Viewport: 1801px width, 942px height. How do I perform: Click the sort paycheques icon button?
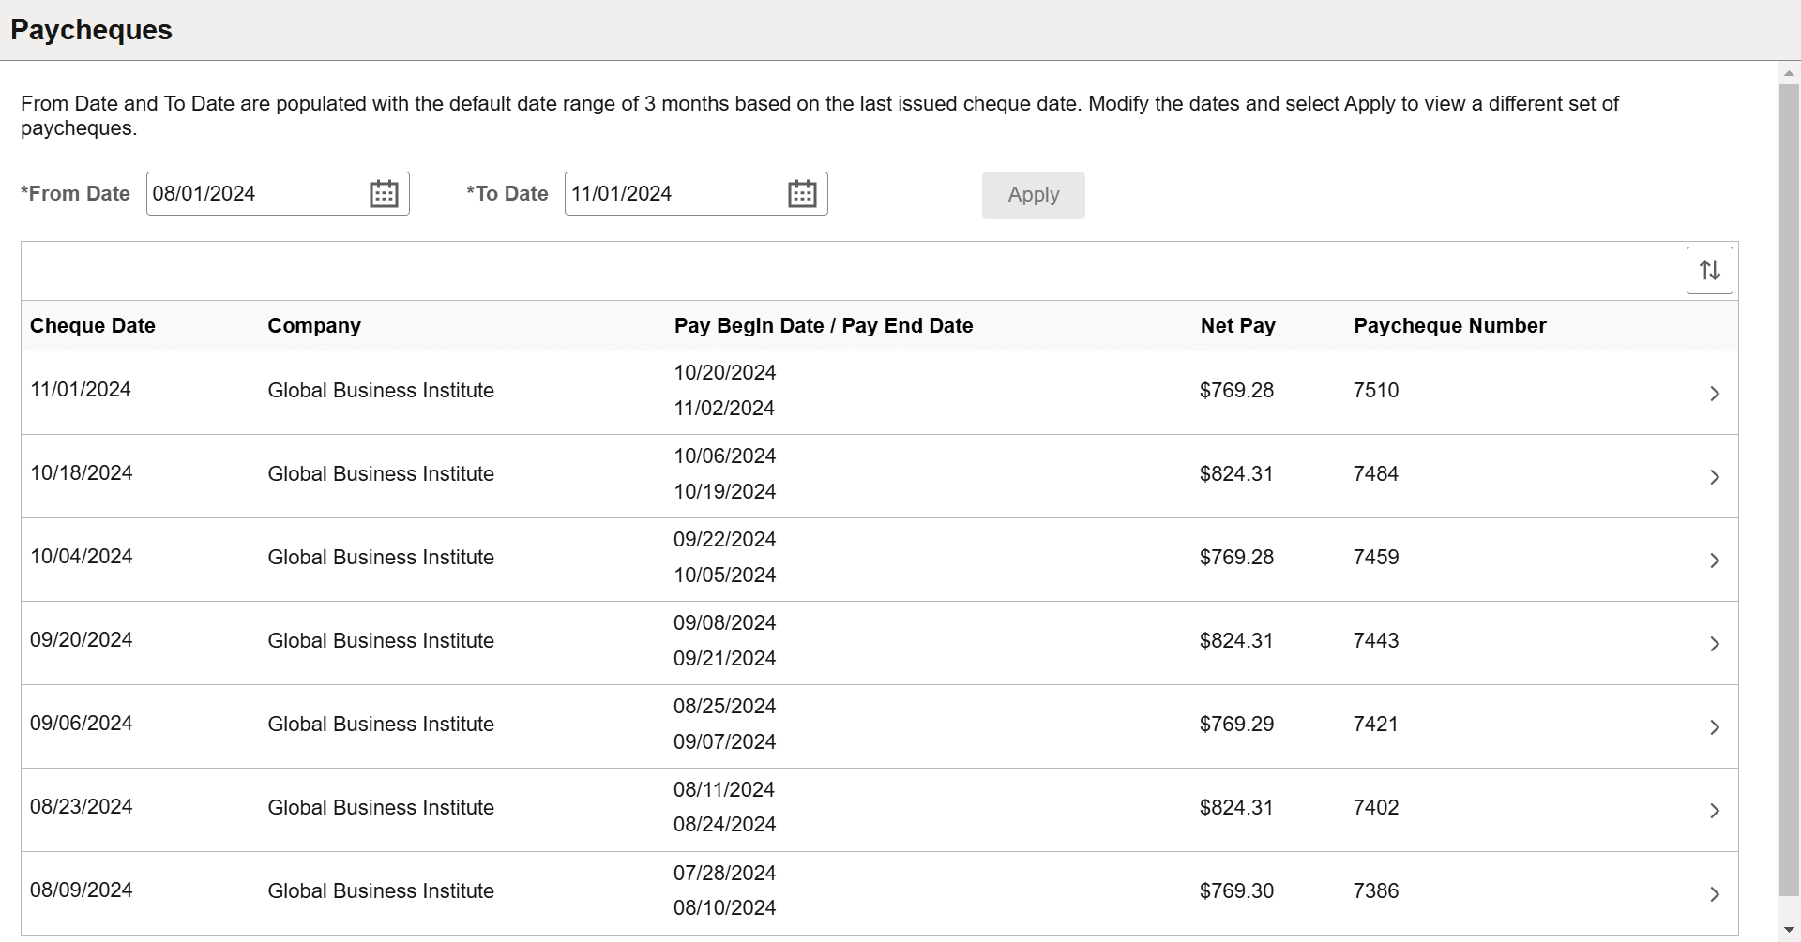tap(1709, 270)
